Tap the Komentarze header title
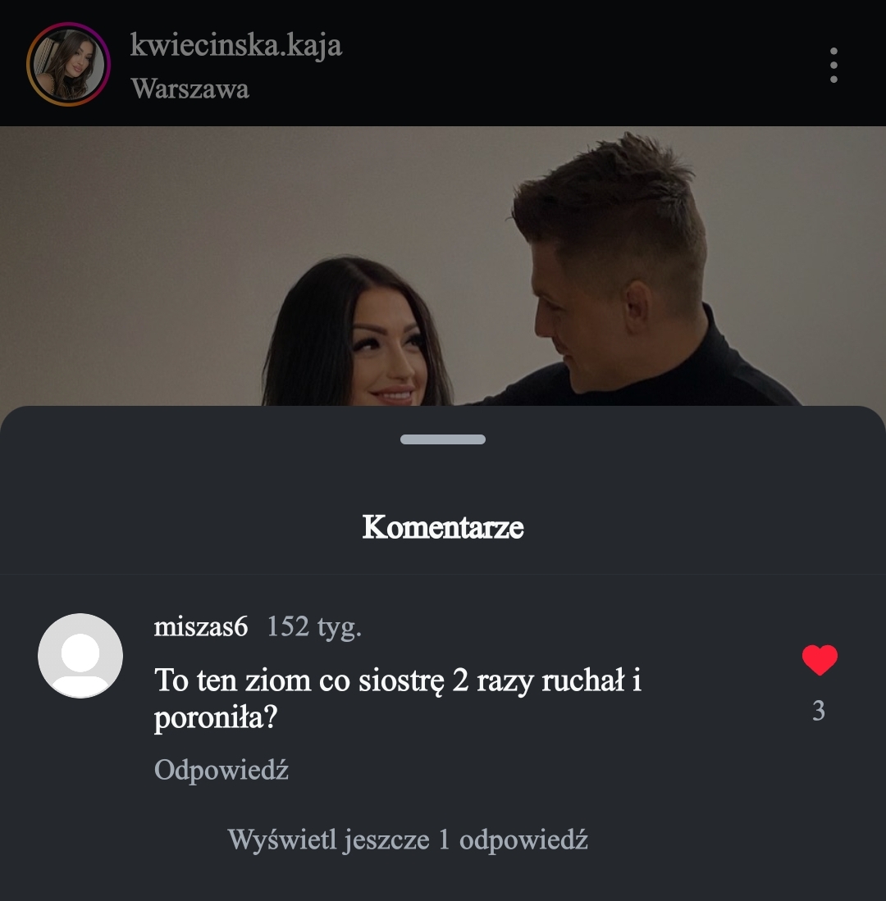The height and width of the screenshot is (901, 886). click(443, 526)
